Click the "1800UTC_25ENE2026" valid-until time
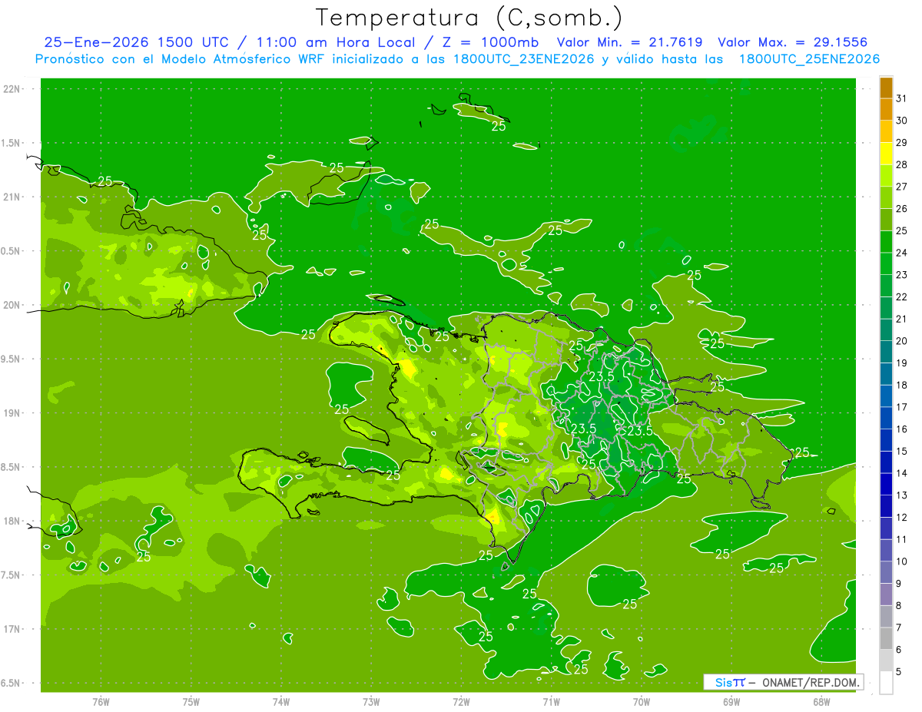922x712 pixels. pos(809,59)
